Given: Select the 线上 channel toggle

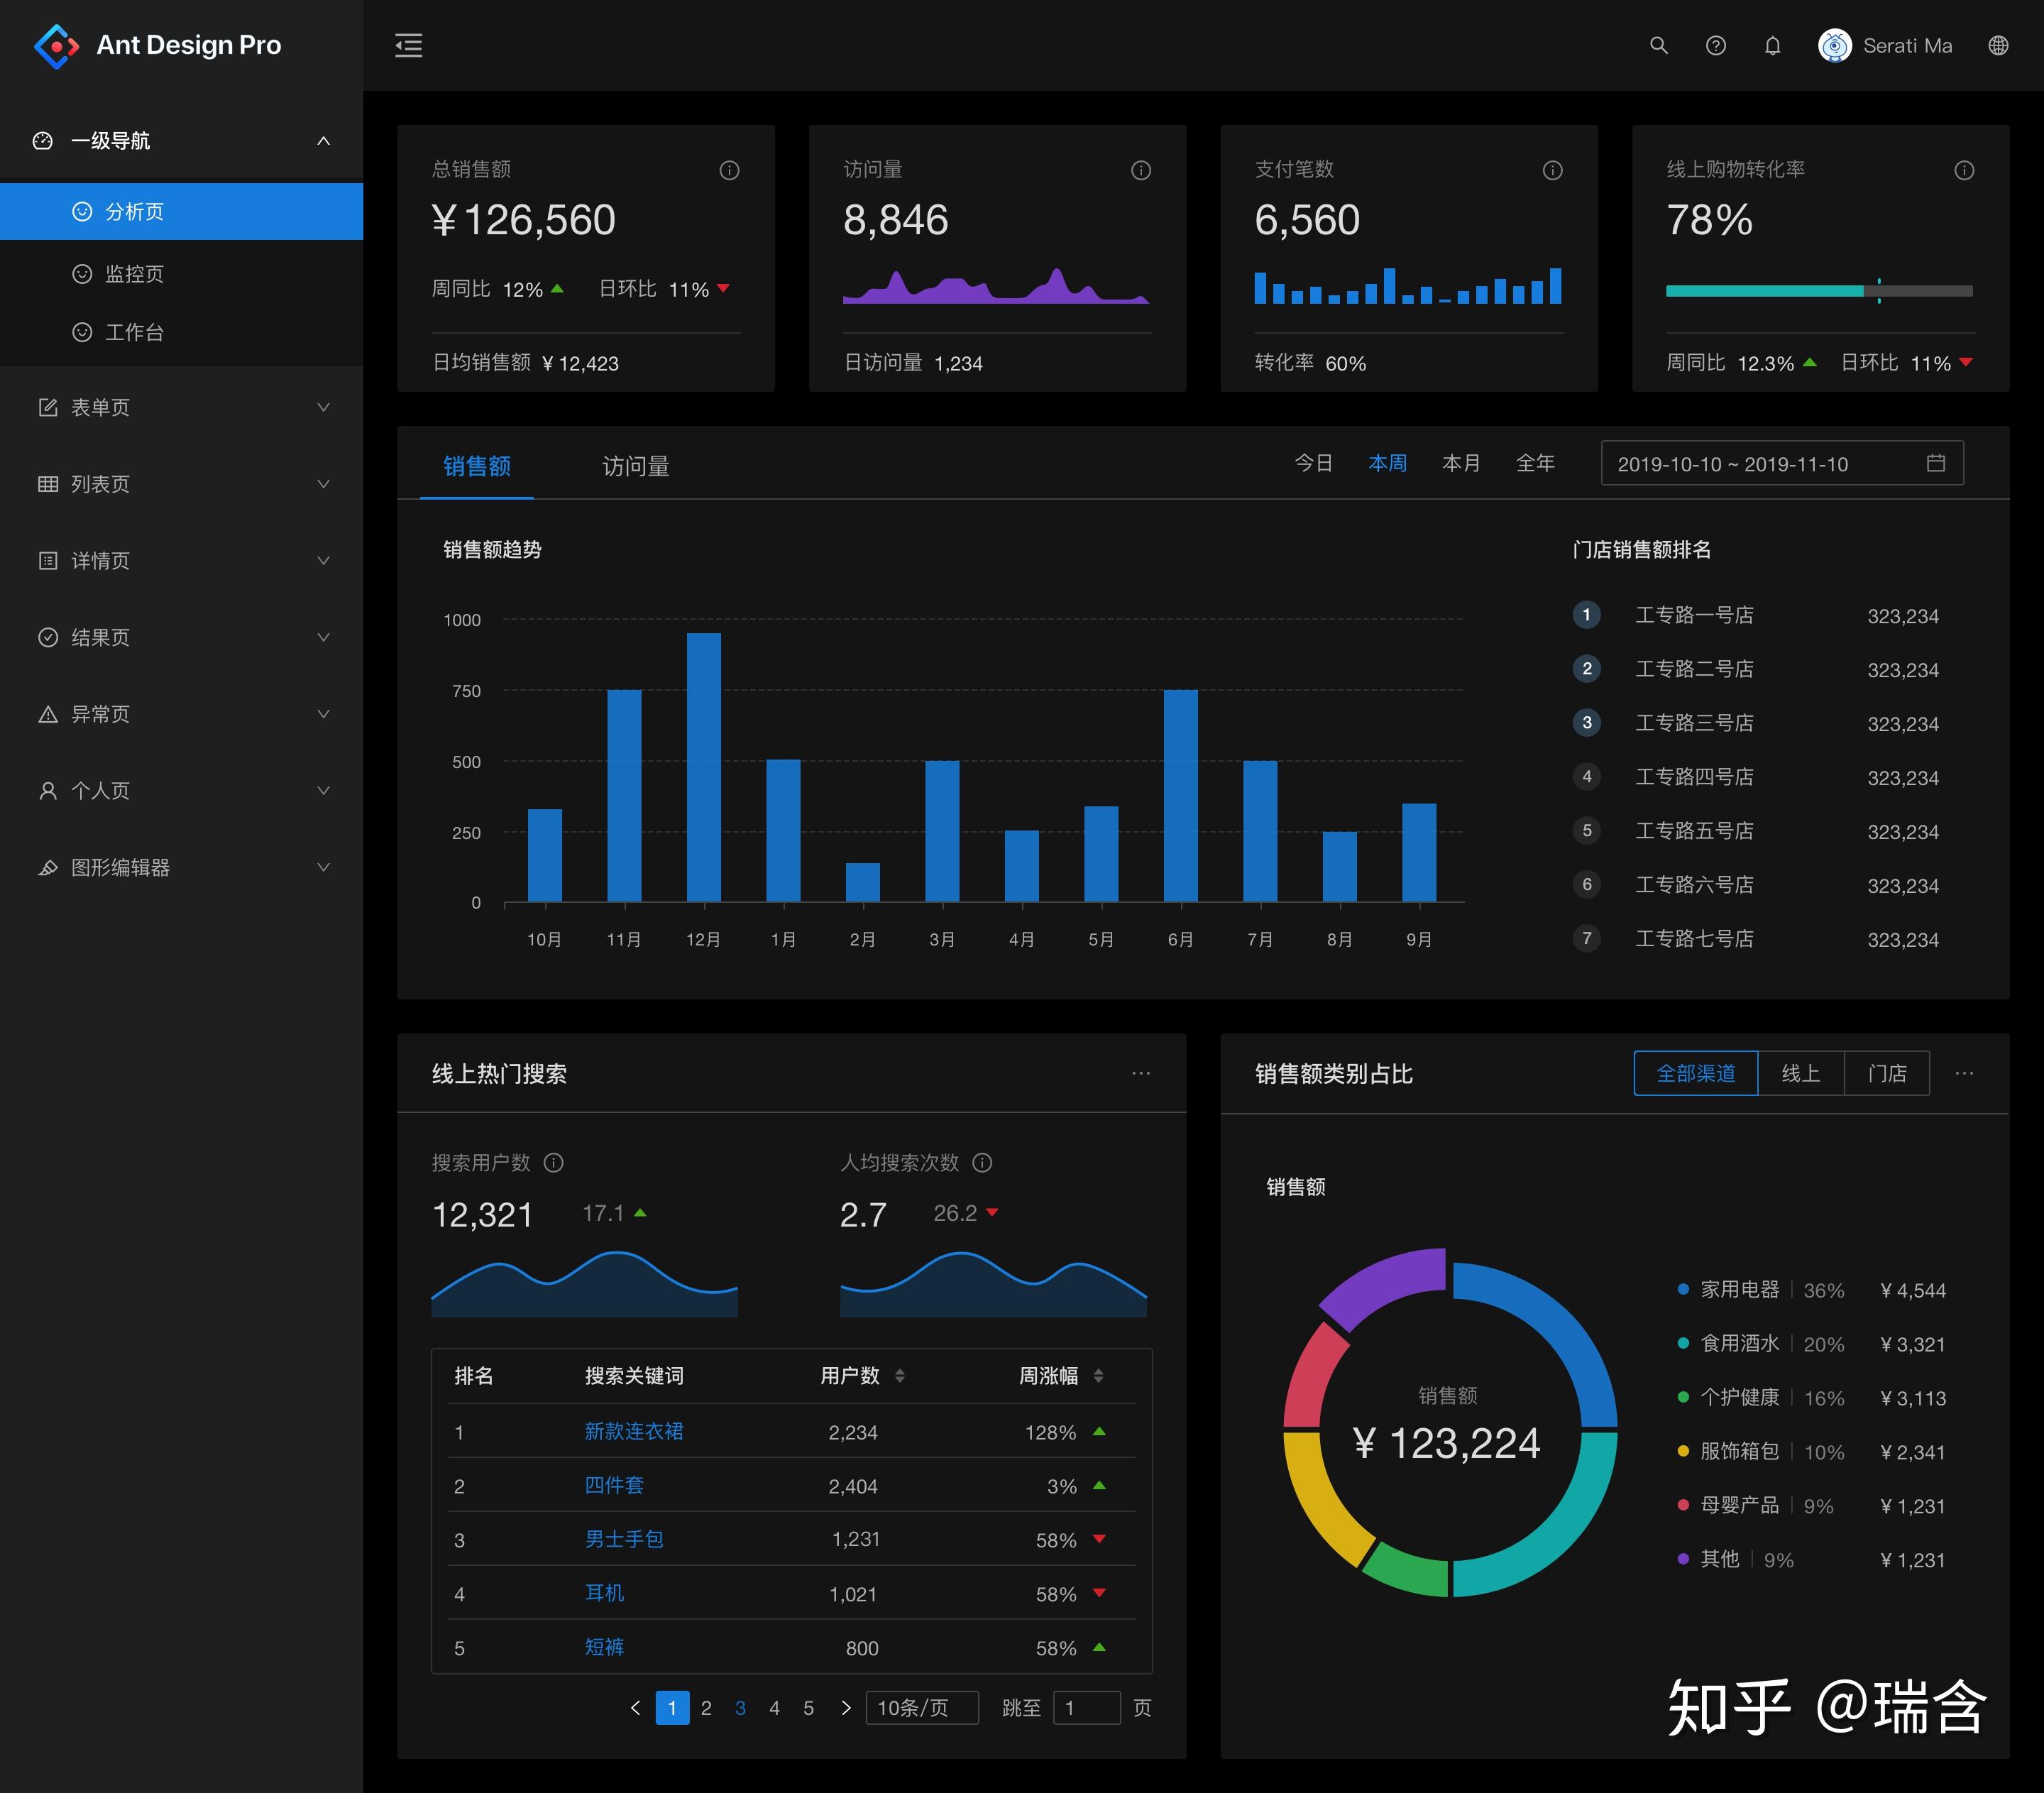Looking at the screenshot, I should click(1801, 1073).
